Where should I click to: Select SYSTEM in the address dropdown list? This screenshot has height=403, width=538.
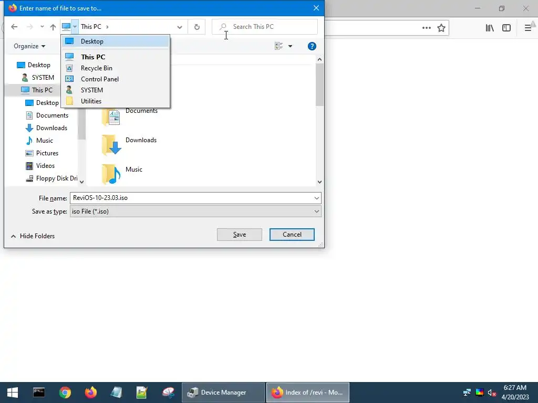115,90
